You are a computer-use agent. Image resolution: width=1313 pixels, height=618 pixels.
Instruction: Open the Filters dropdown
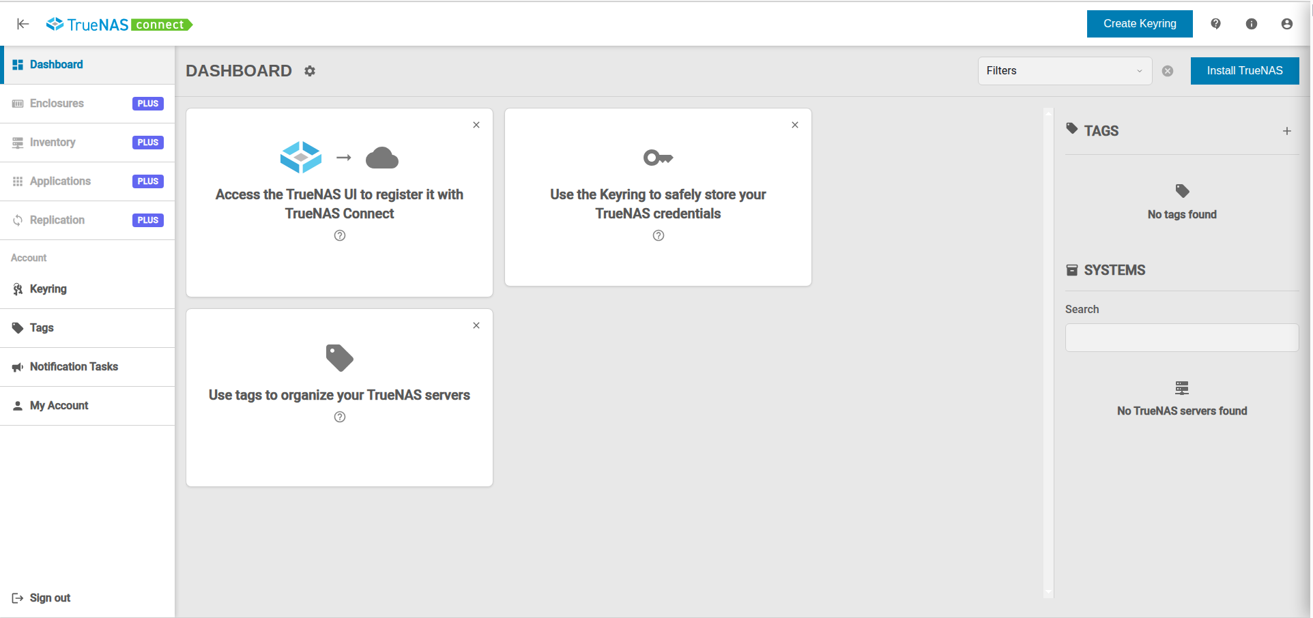[x=1065, y=71]
